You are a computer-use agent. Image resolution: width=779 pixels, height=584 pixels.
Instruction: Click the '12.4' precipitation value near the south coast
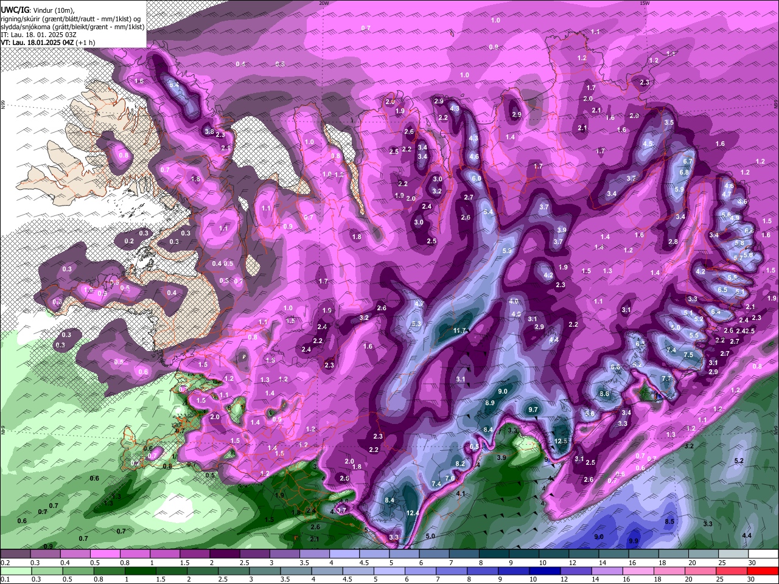point(413,513)
